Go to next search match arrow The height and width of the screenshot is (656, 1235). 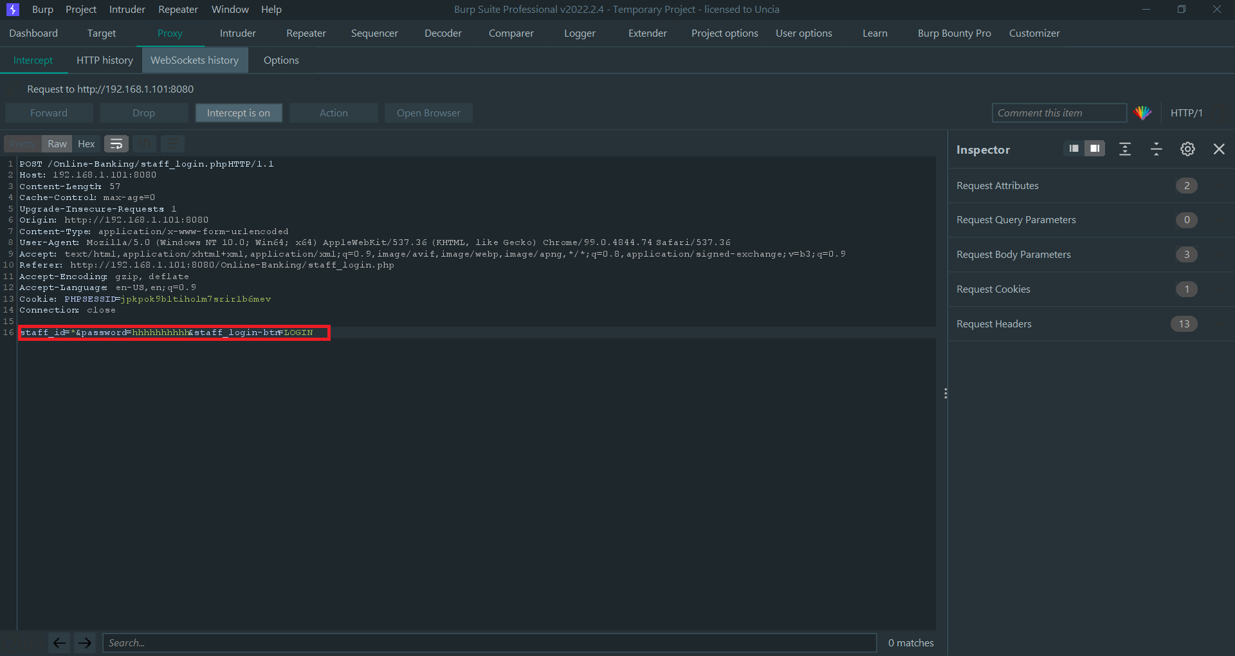pos(84,642)
